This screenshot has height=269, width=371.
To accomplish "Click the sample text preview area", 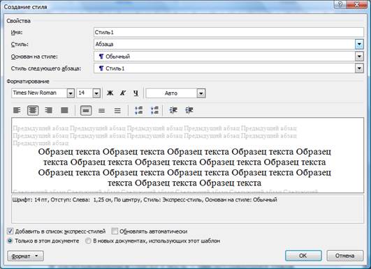I will point(187,155).
